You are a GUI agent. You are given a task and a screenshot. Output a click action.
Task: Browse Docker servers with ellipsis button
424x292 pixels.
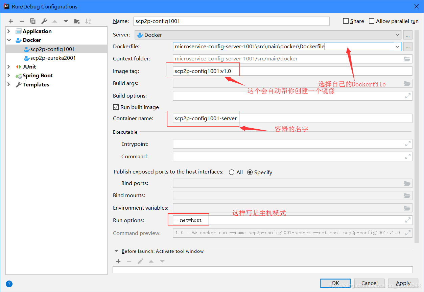tap(408, 35)
